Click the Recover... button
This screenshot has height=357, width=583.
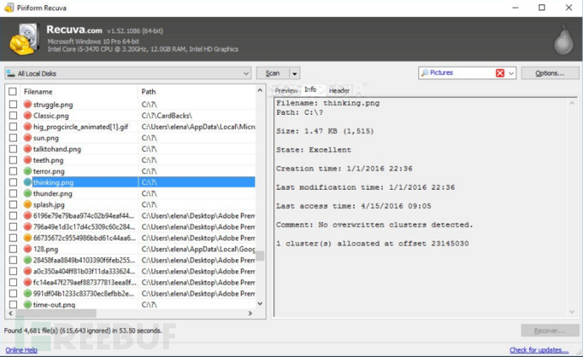point(550,331)
